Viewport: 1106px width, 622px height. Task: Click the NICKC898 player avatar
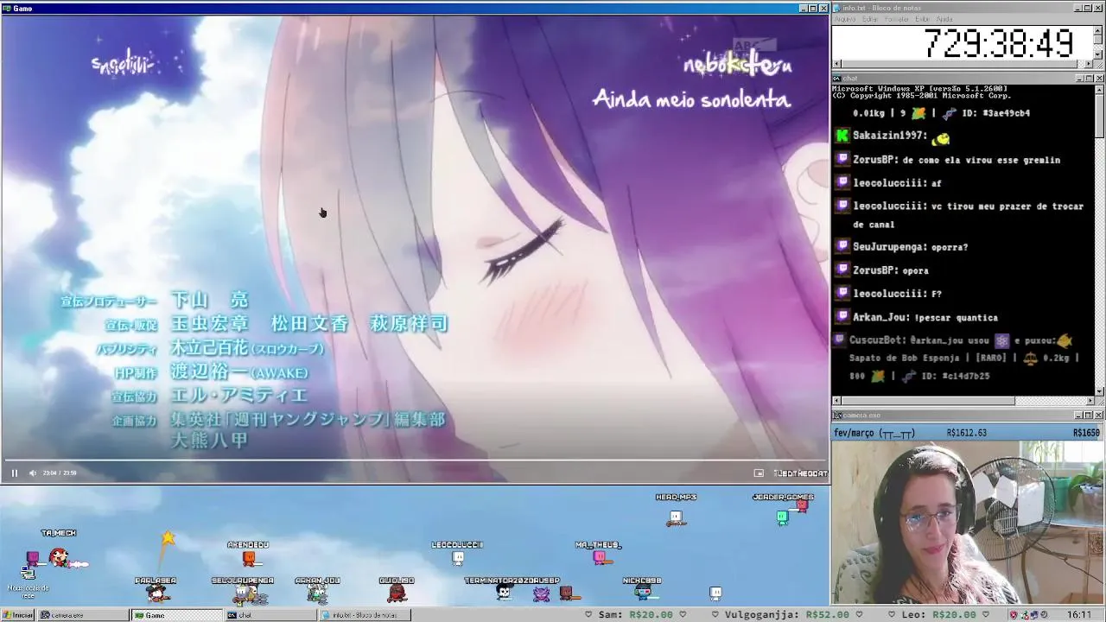642,593
